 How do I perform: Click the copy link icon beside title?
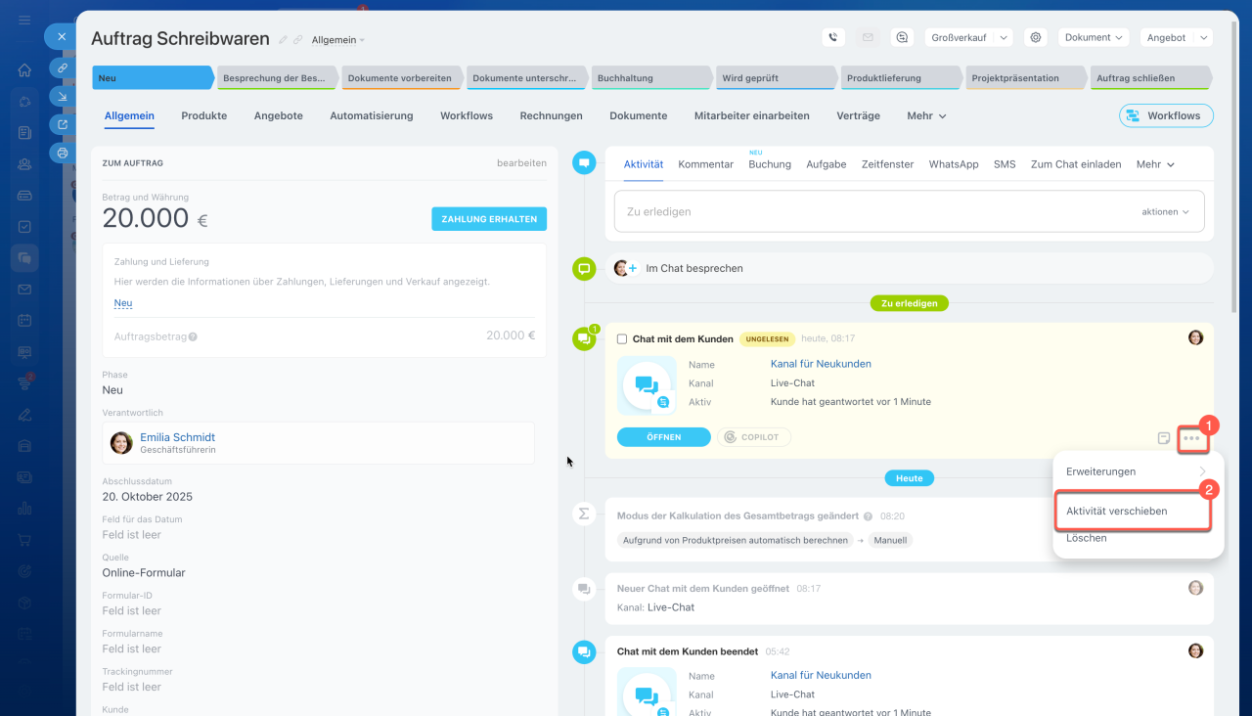coord(298,40)
